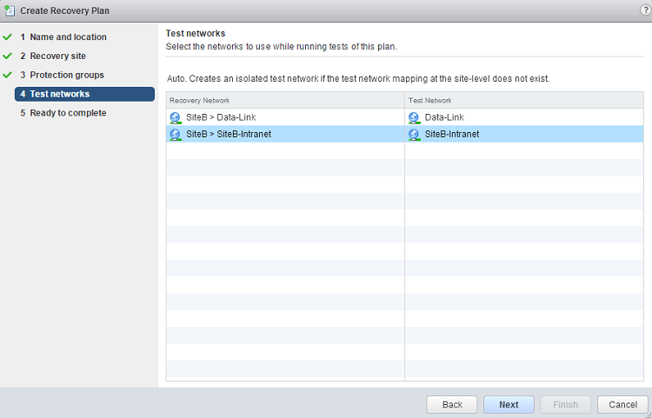The image size is (652, 418).
Task: Click network icon beside SiteB > SiteB-Intranet
Action: [176, 134]
